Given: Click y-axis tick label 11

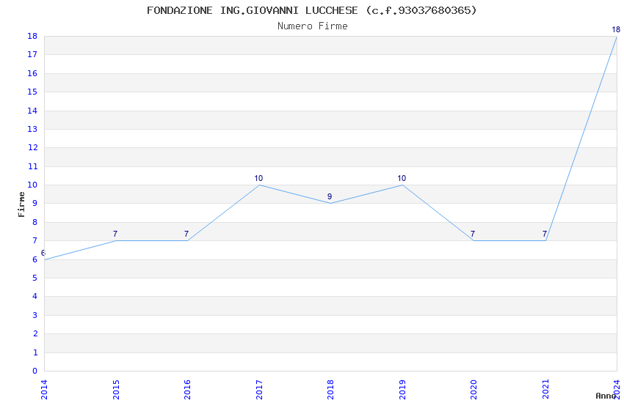Looking at the screenshot, I should (x=32, y=166).
